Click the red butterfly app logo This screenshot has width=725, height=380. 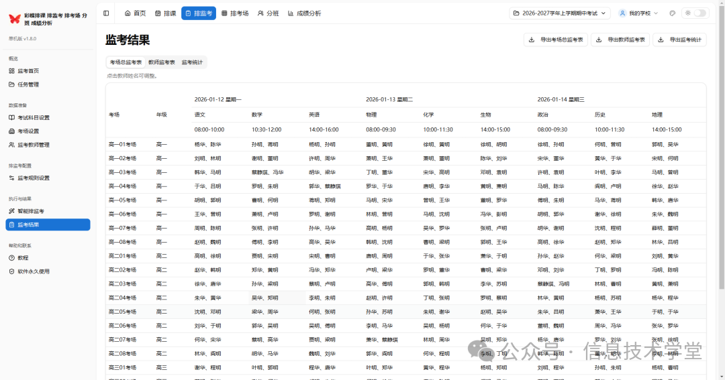point(15,19)
